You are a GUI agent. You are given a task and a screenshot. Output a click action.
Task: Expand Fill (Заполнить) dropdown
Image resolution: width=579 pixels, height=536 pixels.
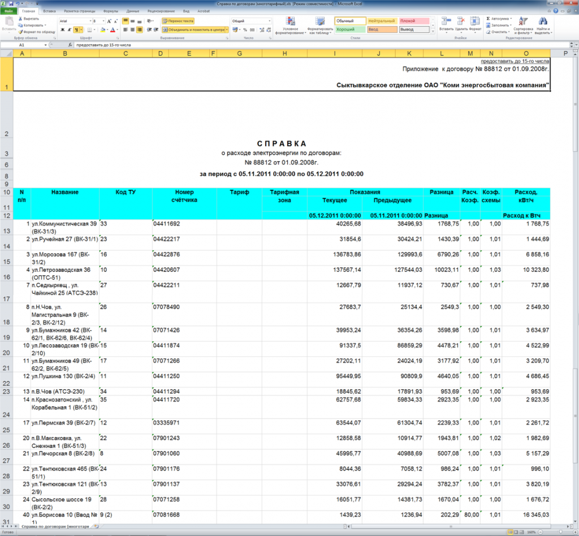click(511, 25)
